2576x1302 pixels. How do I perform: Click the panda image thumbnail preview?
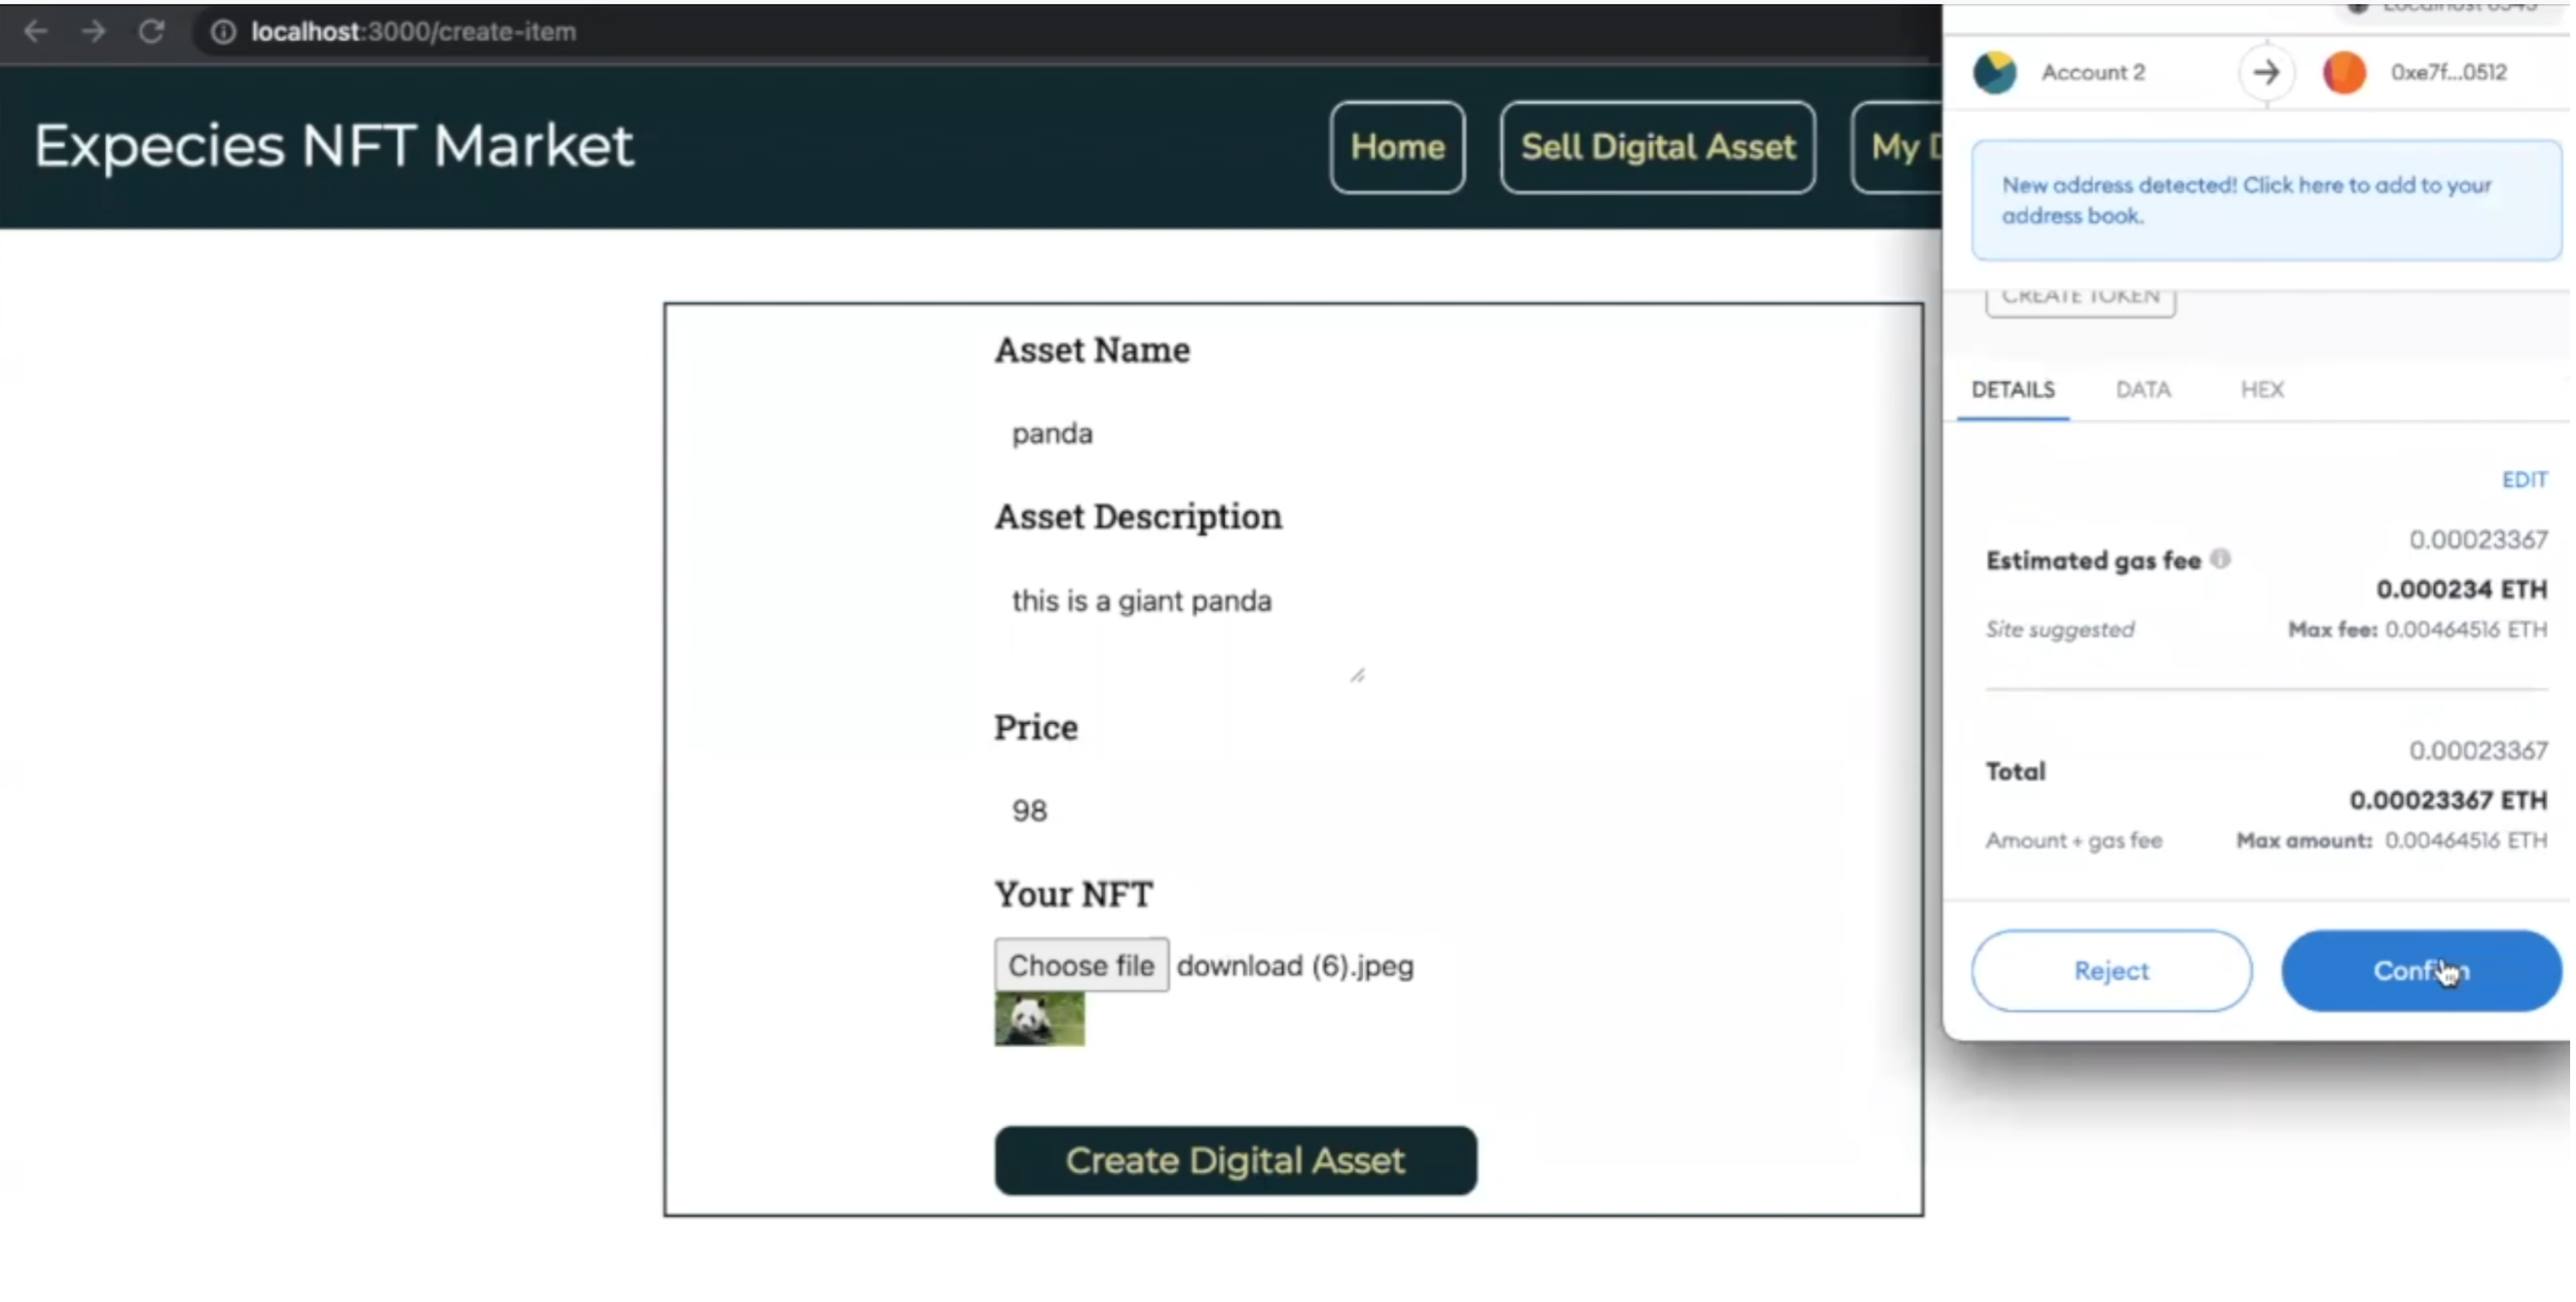tap(1038, 1019)
